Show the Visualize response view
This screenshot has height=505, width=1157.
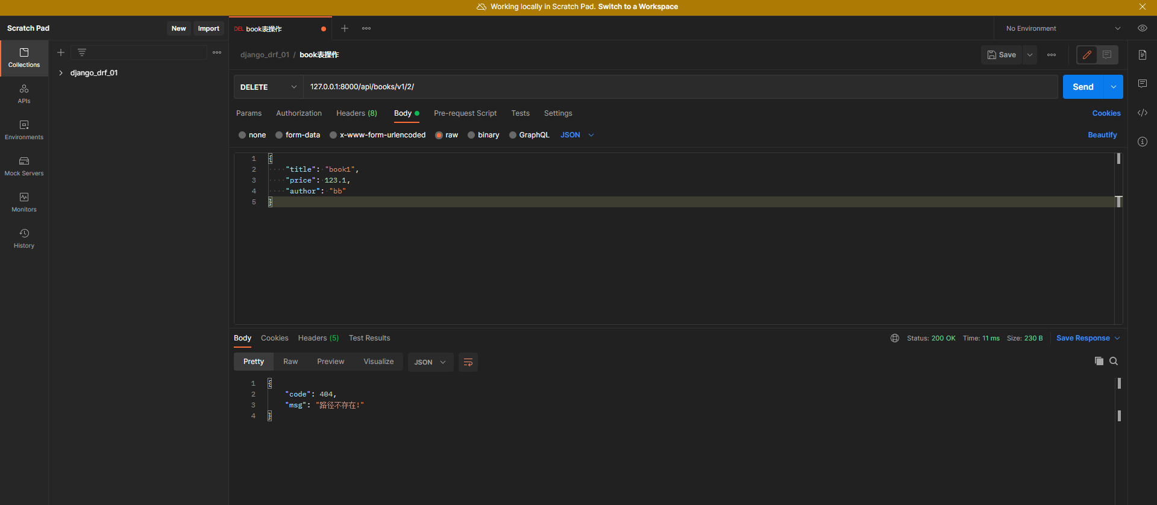(378, 362)
